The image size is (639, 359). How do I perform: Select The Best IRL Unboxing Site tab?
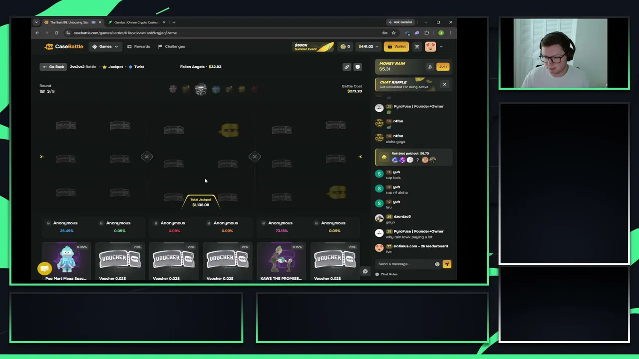[x=72, y=22]
